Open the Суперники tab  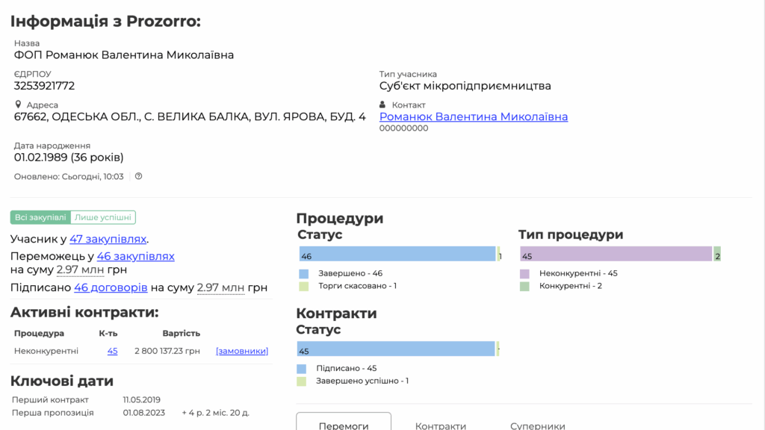point(537,426)
